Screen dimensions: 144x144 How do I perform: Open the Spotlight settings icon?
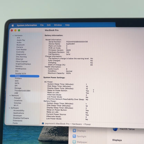coord(74,136)
